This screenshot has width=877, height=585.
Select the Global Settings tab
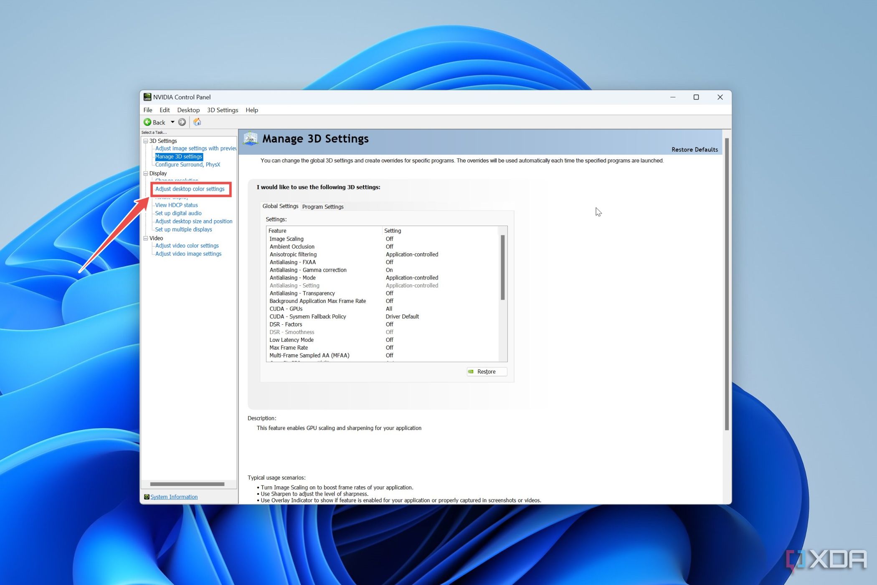pyautogui.click(x=280, y=206)
